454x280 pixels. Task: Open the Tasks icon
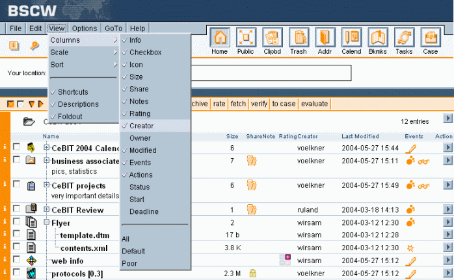coord(404,41)
